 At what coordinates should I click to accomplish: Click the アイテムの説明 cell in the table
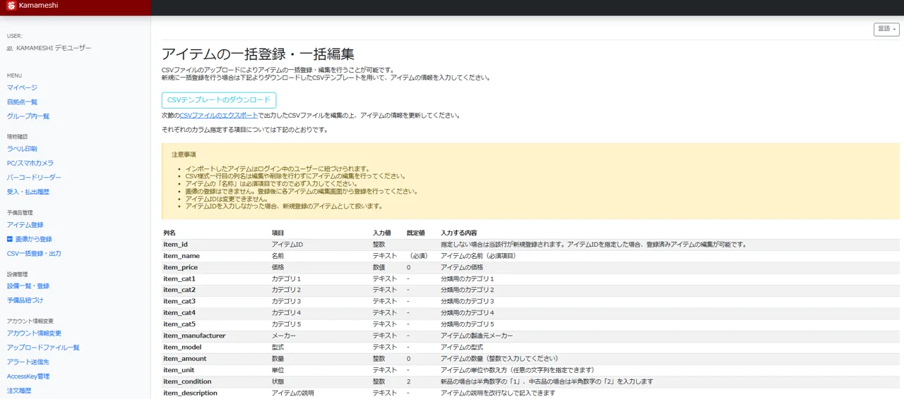[292, 393]
